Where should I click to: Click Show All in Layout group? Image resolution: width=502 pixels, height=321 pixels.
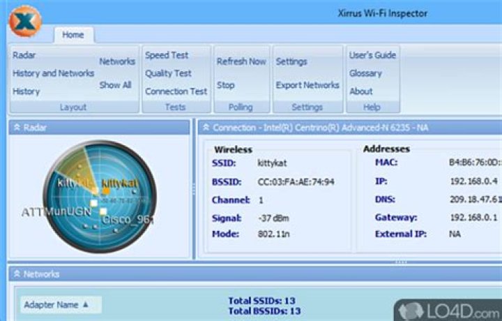115,85
